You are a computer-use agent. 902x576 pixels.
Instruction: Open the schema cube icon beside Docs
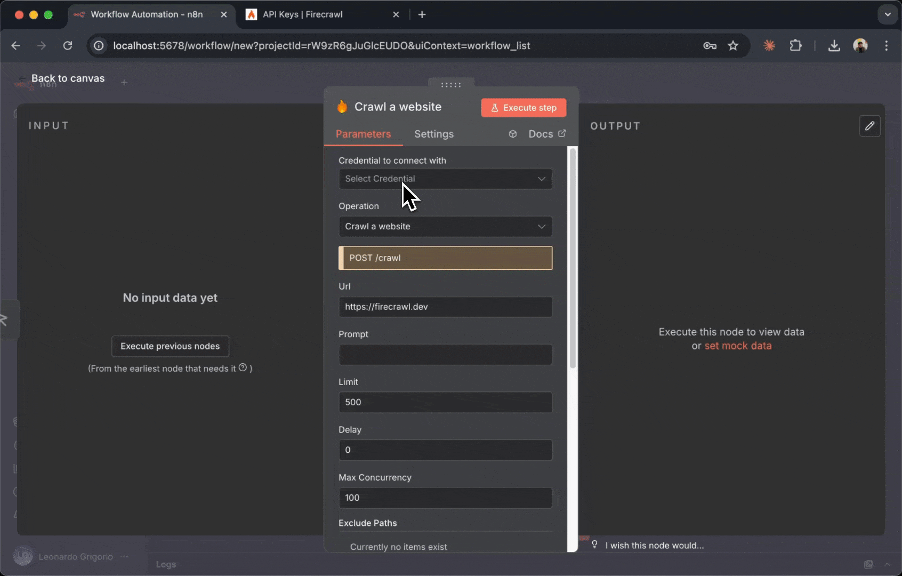tap(512, 134)
